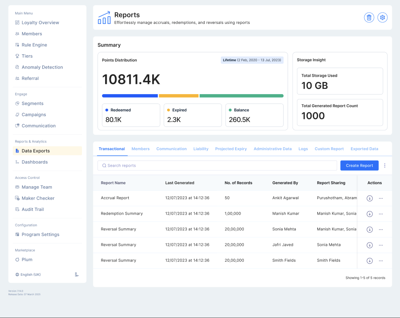Image resolution: width=400 pixels, height=318 pixels.
Task: Open the kebab menu beside Create Report
Action: [385, 165]
